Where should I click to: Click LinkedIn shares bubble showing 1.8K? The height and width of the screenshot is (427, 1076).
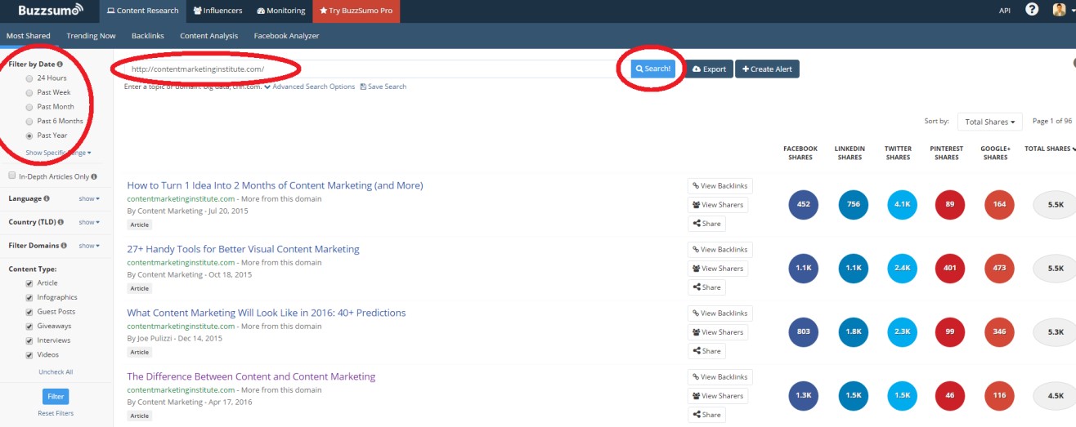point(854,331)
